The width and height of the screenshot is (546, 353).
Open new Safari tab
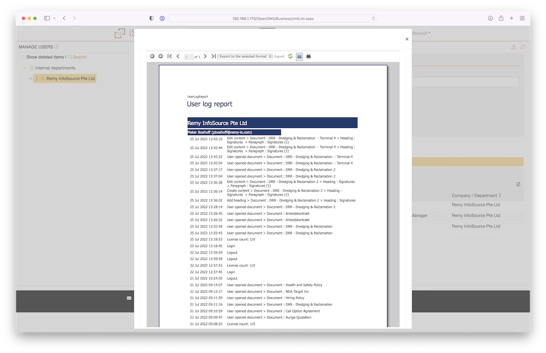pyautogui.click(x=512, y=18)
